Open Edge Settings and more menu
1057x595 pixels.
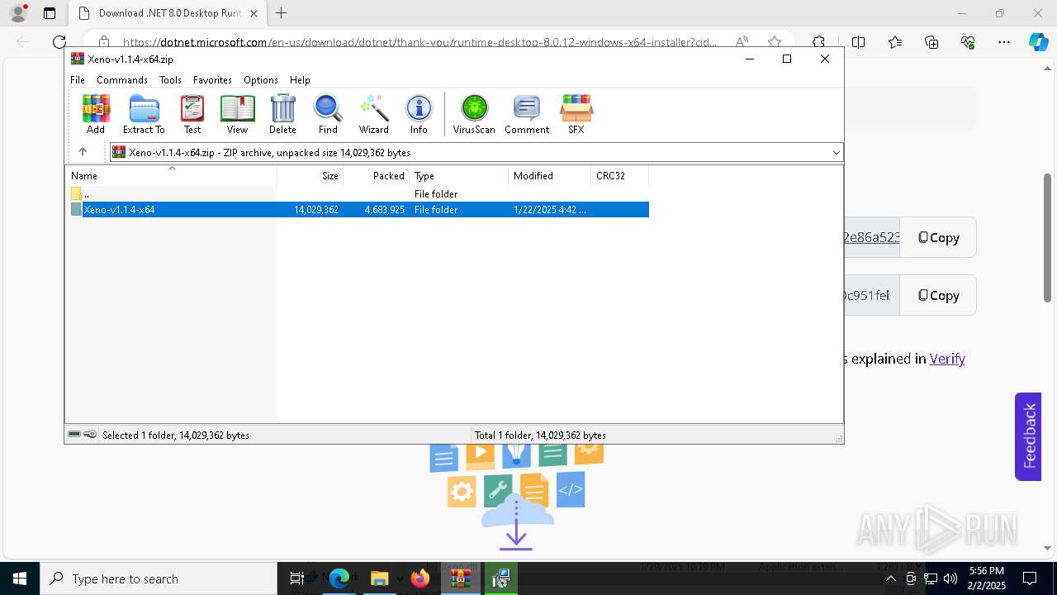tap(1004, 42)
